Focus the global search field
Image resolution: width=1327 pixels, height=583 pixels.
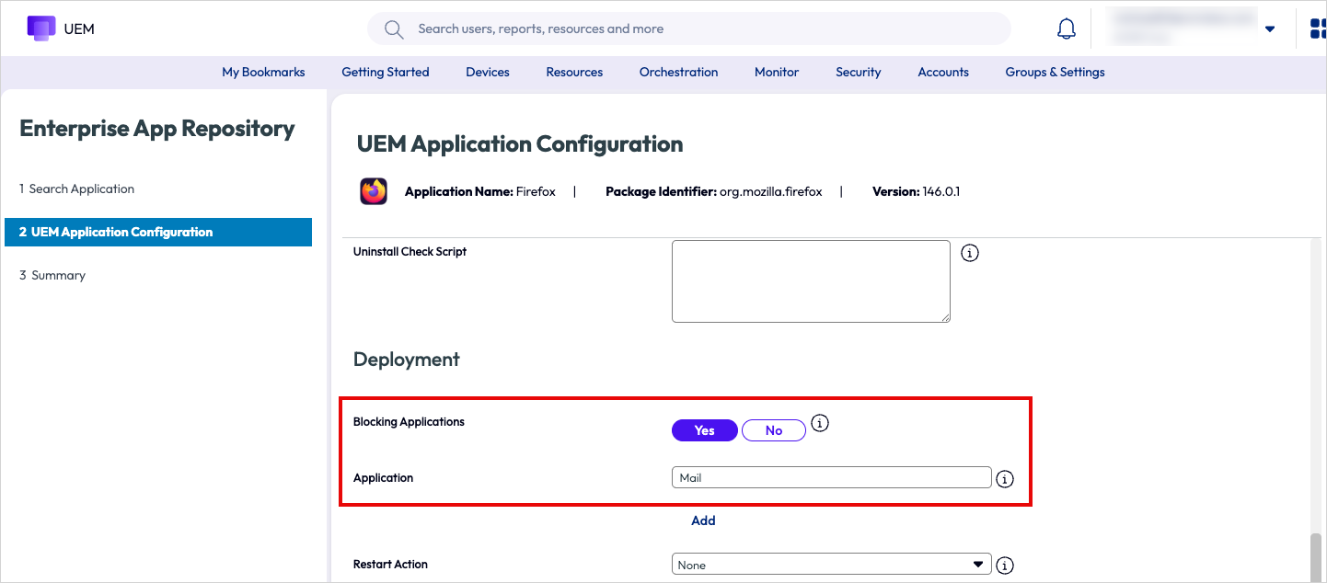[x=689, y=29]
